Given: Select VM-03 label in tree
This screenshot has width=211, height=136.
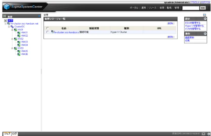Looking at the screenshot, I should tap(24, 42).
